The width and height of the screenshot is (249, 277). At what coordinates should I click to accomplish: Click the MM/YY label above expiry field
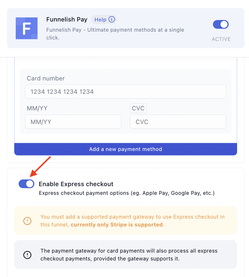(37, 108)
